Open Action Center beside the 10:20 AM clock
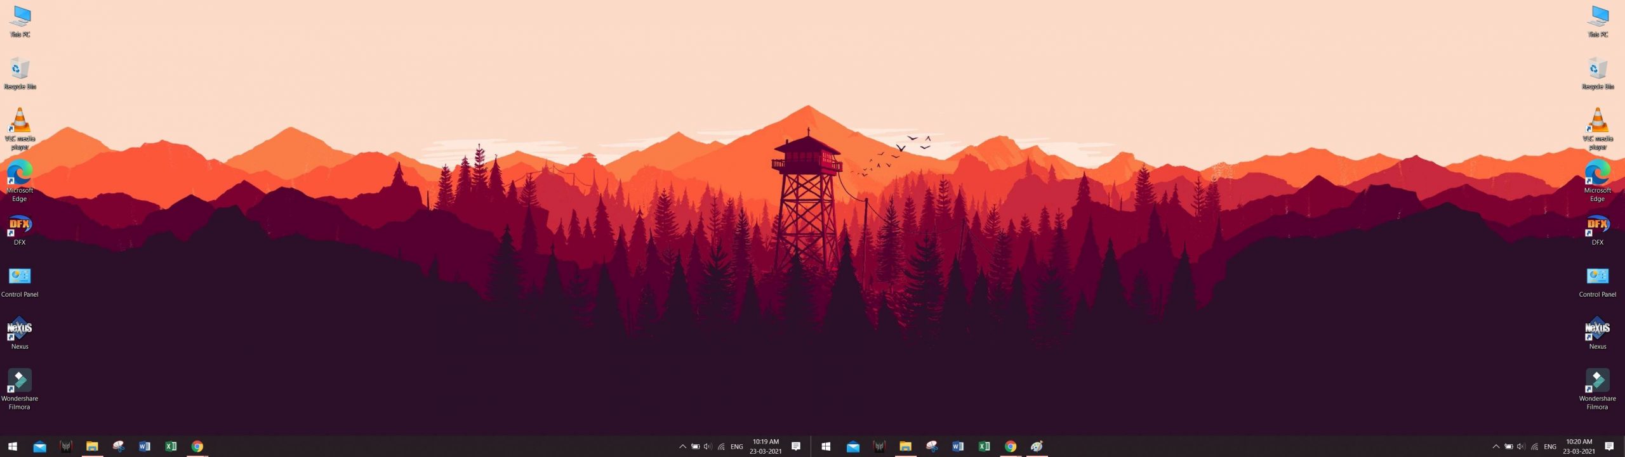 (x=1609, y=446)
